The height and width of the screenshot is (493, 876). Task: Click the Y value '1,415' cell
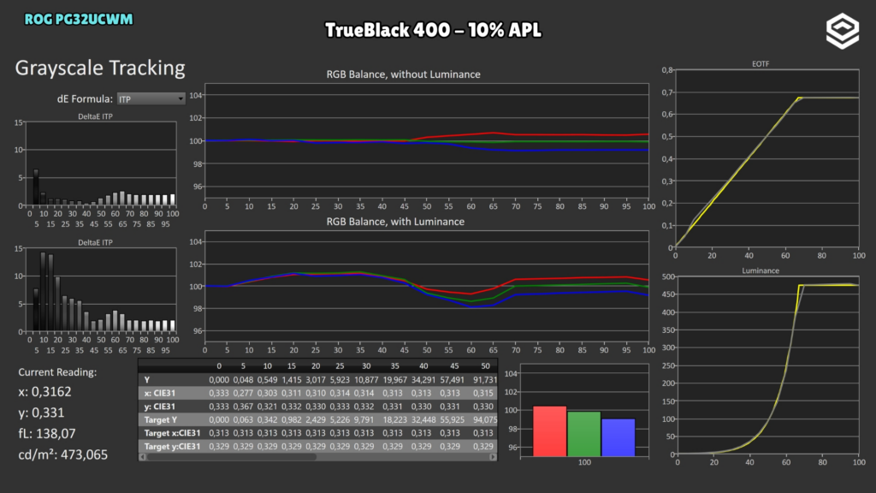click(x=292, y=379)
